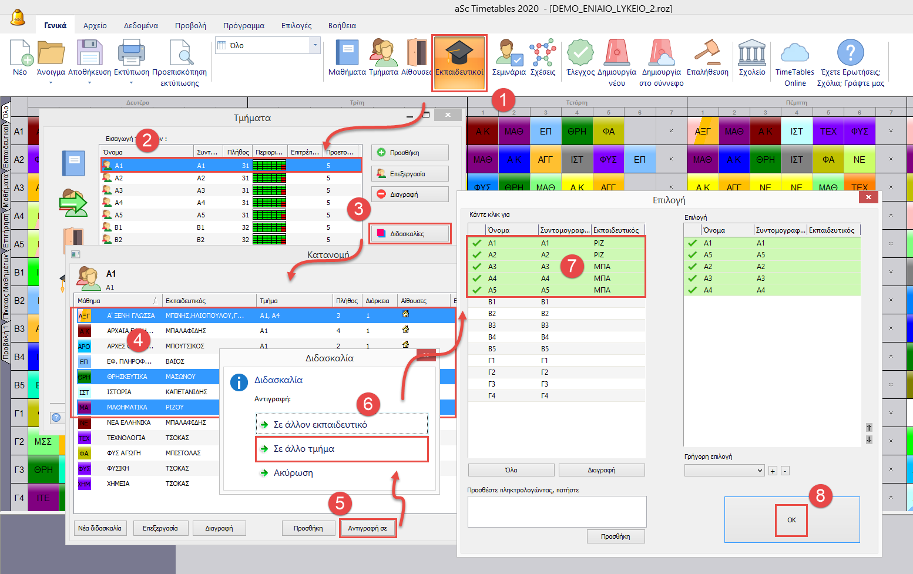Click the Επαλήθευση verification gavel icon

[x=707, y=58]
